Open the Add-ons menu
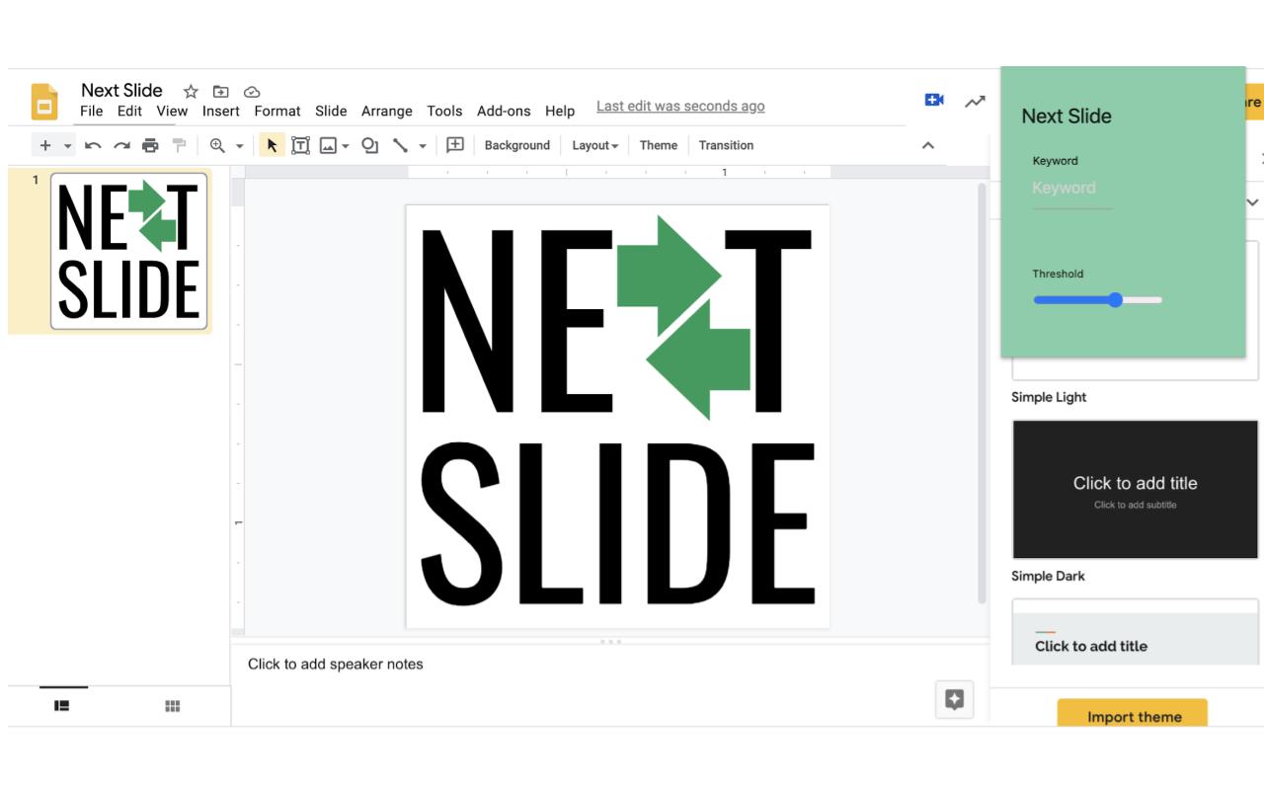 [504, 112]
